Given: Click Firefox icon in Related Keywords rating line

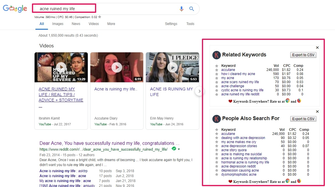Looking at the screenshot, I should (299, 101).
